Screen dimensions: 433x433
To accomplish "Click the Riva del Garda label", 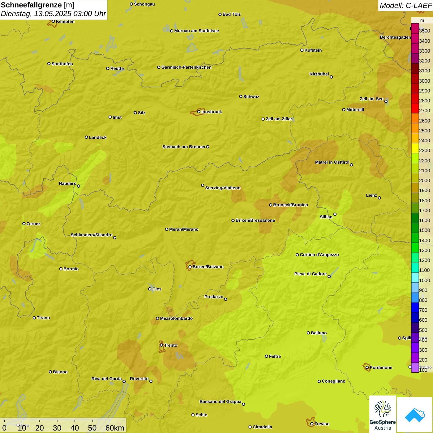I will [x=107, y=379].
